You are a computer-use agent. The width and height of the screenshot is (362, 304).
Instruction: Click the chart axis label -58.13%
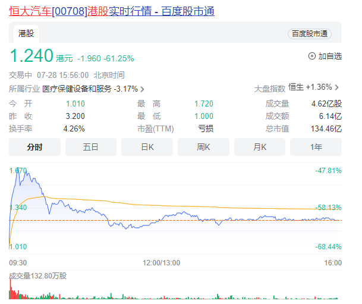328,208
